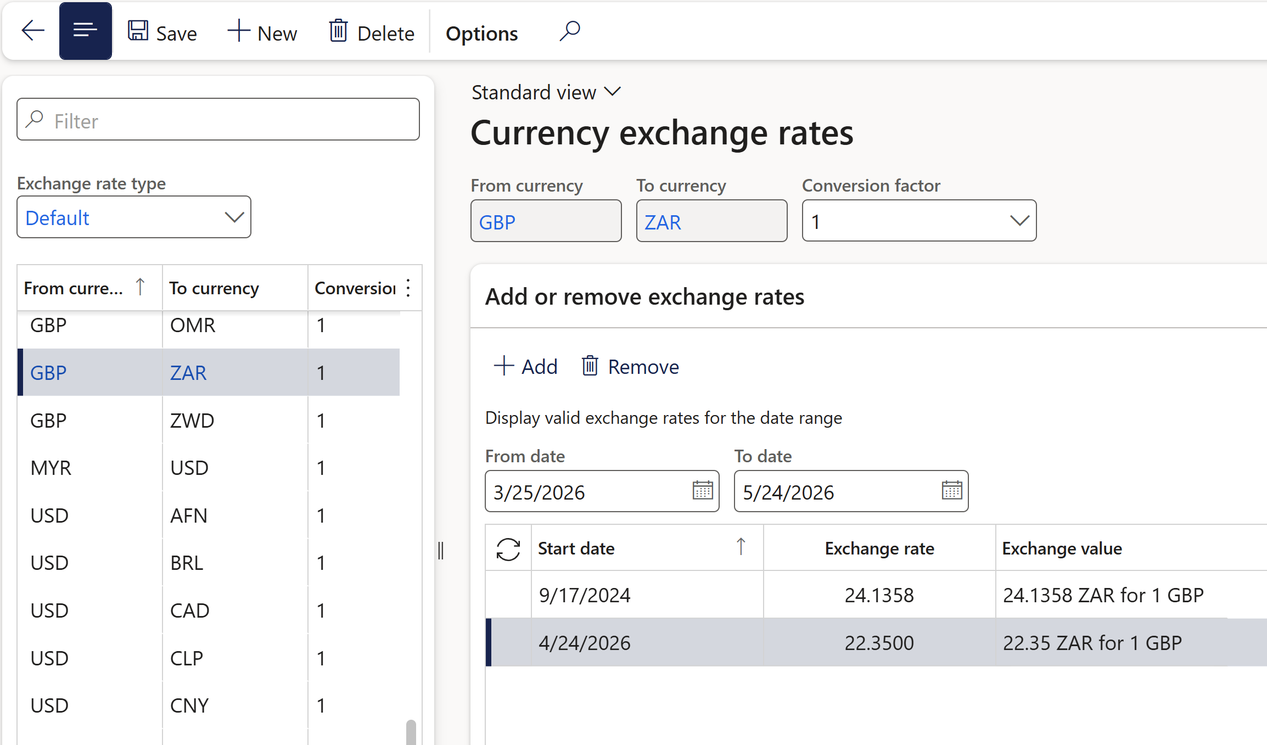Click the sort arrow on From currency column
Viewport: 1267px width, 745px height.
click(141, 287)
